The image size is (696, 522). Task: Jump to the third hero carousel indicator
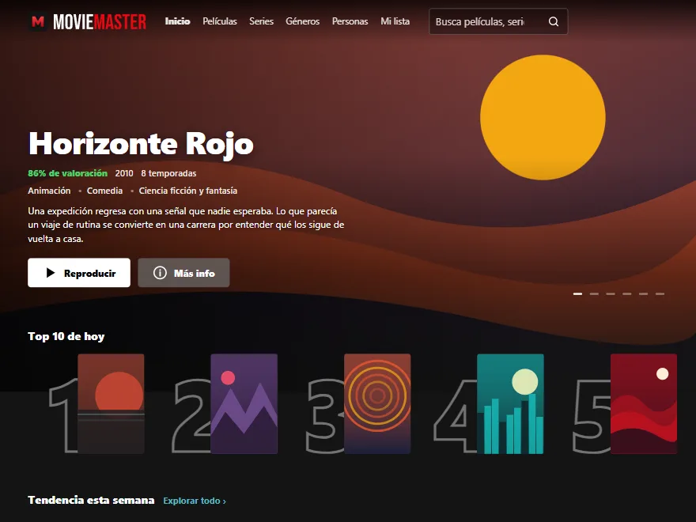[611, 294]
